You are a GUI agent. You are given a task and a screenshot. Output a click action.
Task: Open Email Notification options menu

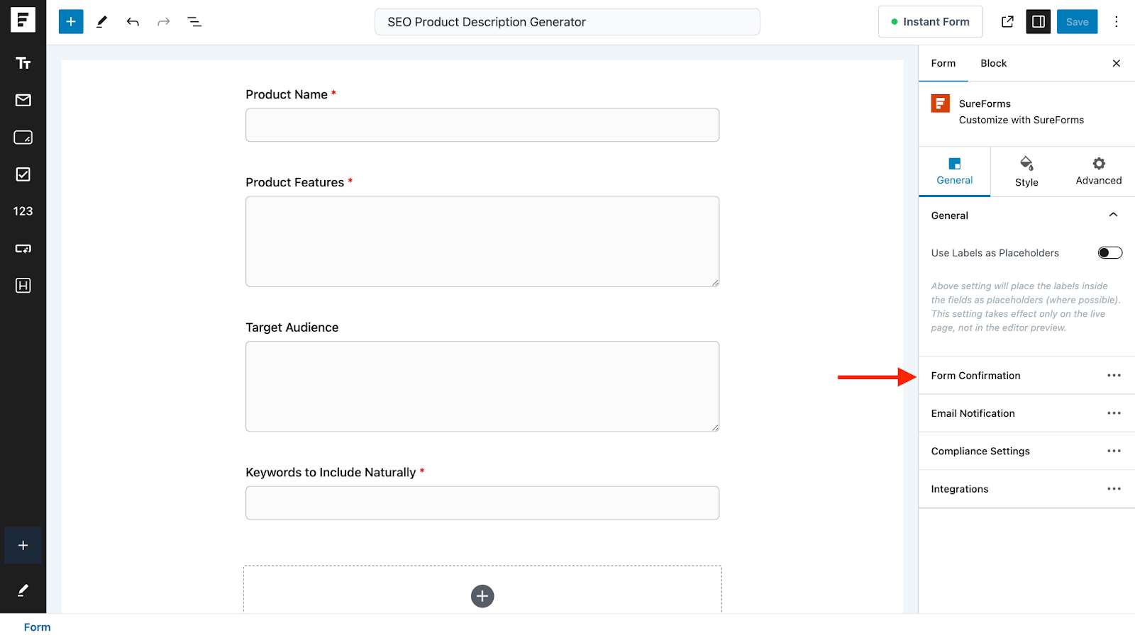coord(1113,413)
